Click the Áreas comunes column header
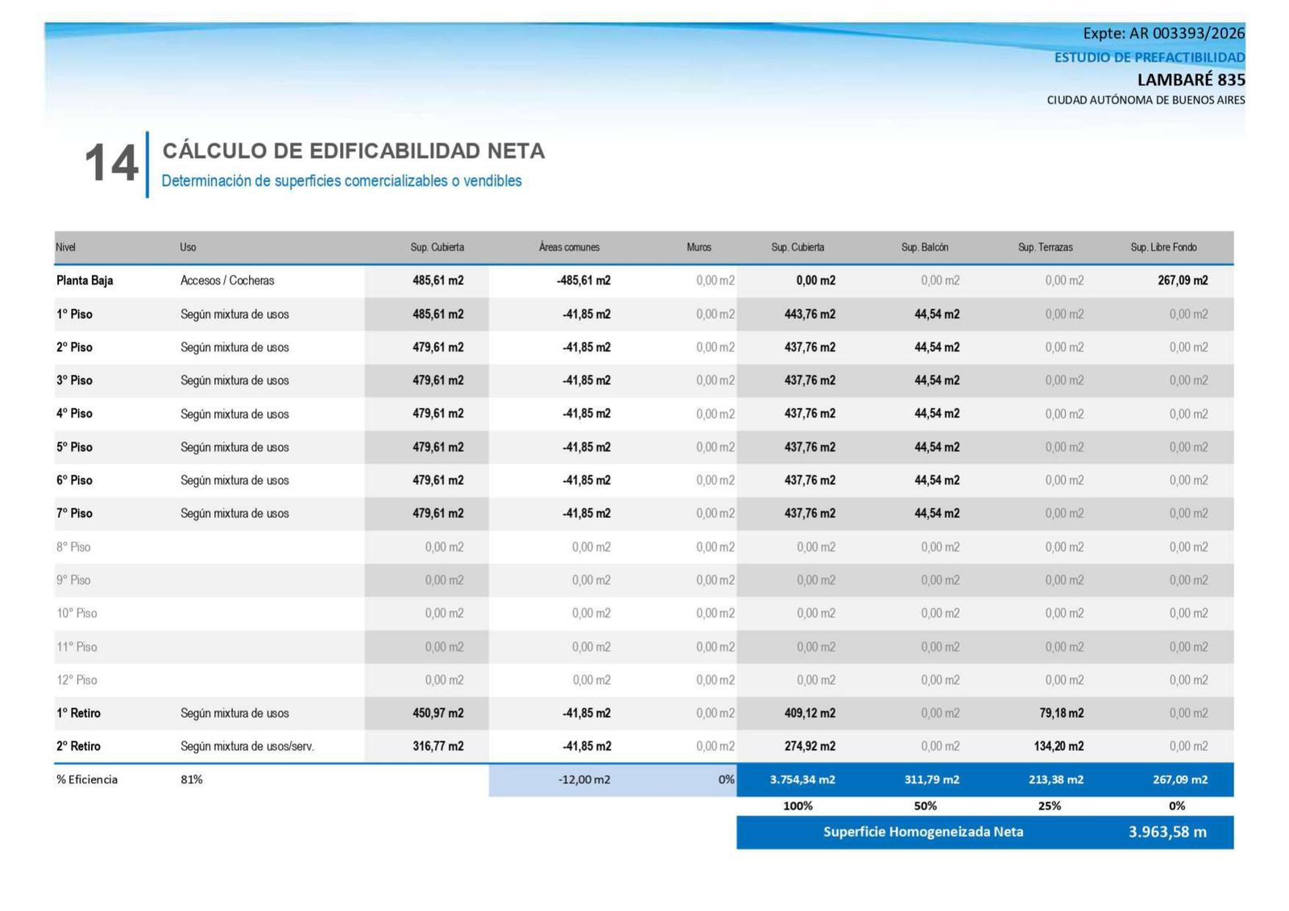 (569, 248)
